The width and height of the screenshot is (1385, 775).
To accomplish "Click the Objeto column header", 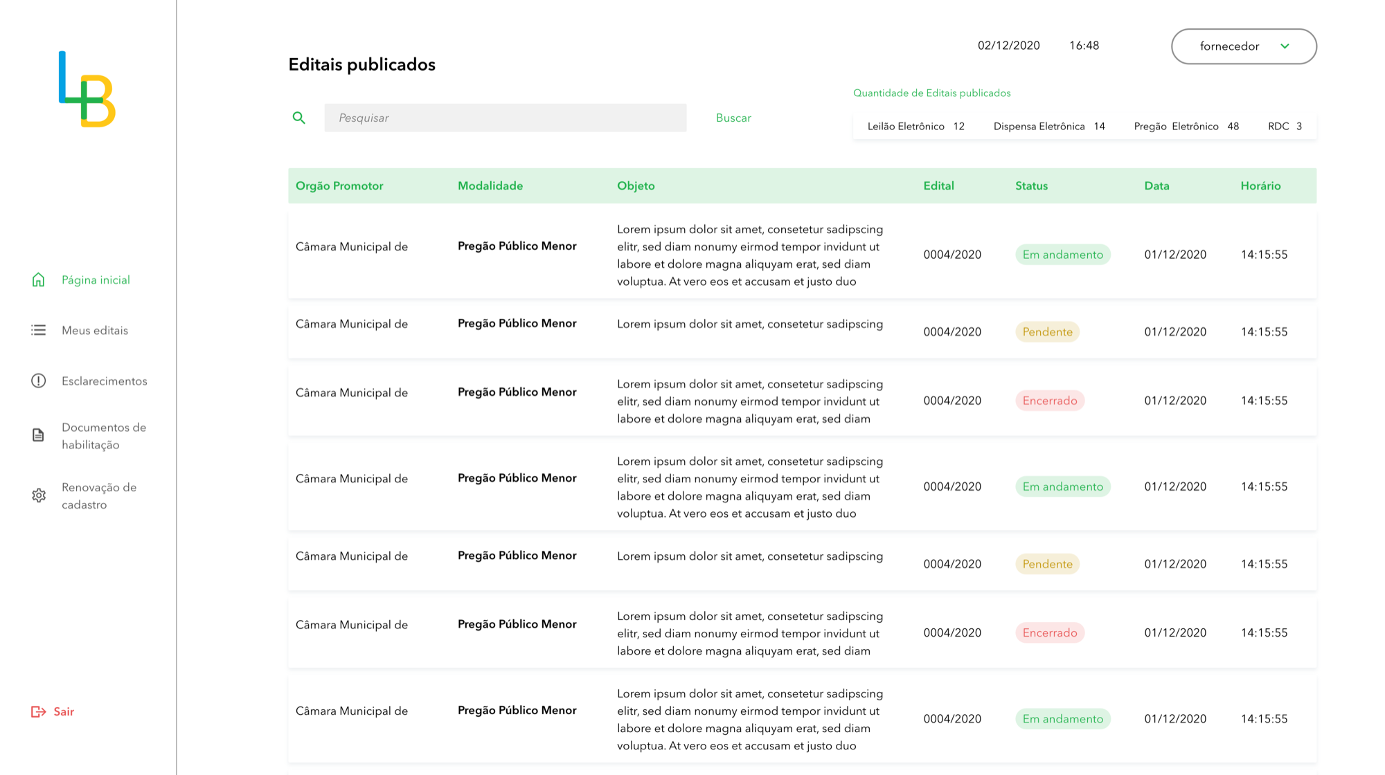I will [x=636, y=185].
